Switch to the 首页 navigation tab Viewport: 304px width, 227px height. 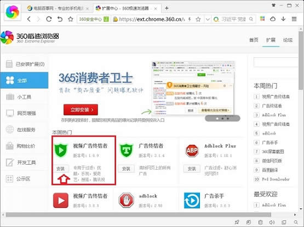coord(254,40)
